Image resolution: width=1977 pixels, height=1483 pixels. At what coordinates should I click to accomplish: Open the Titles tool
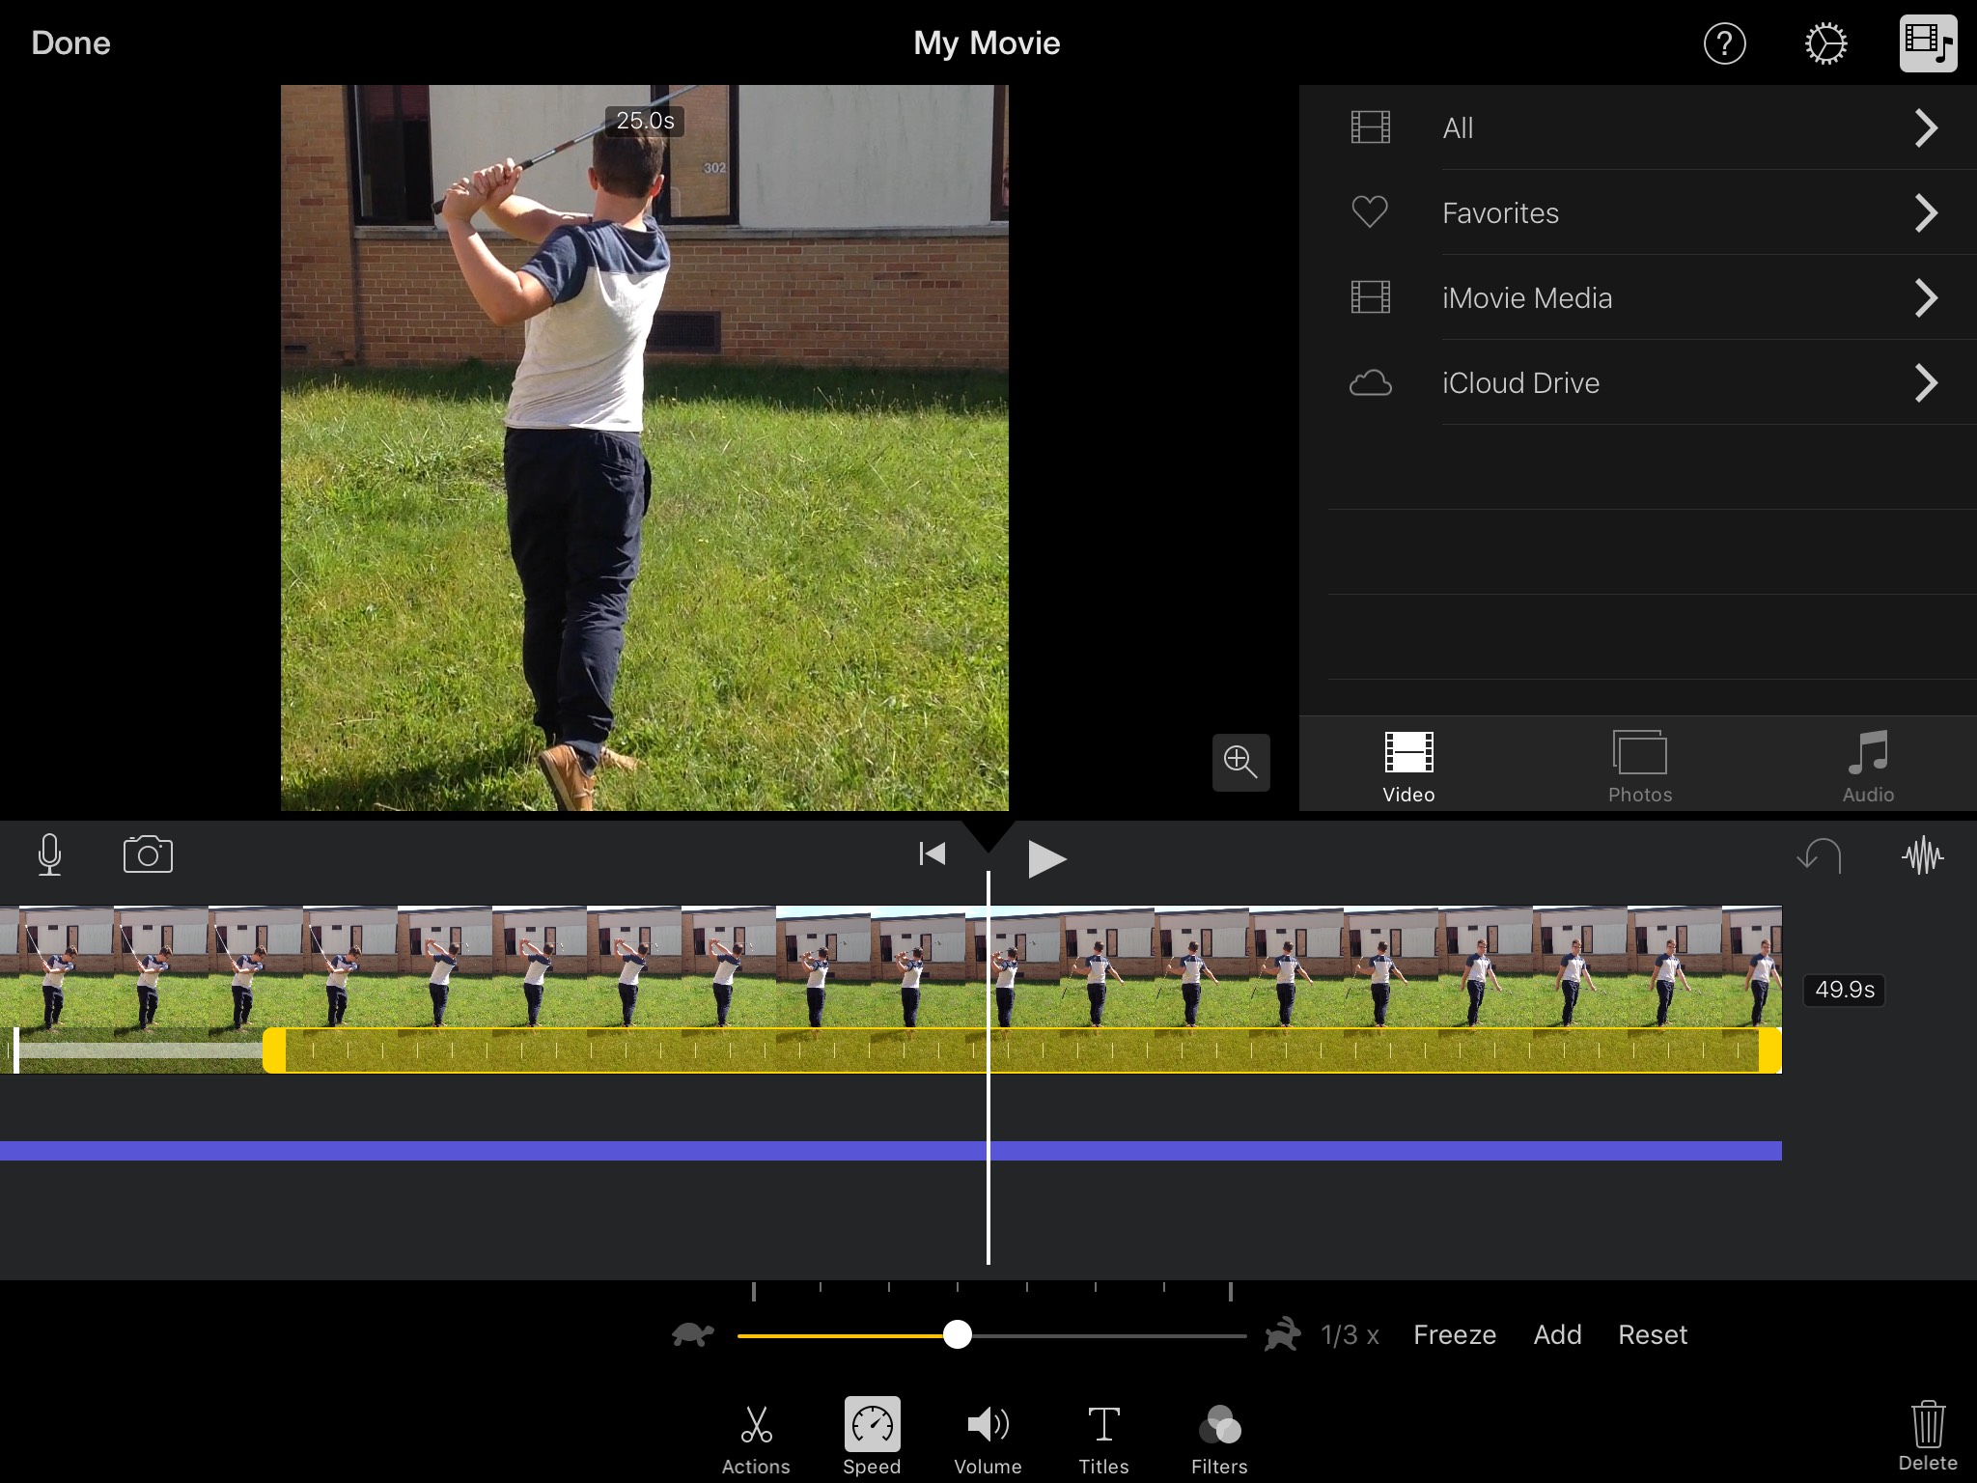[x=1103, y=1439]
